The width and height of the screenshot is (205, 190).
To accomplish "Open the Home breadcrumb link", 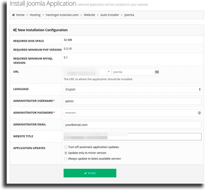I will point(20,15).
